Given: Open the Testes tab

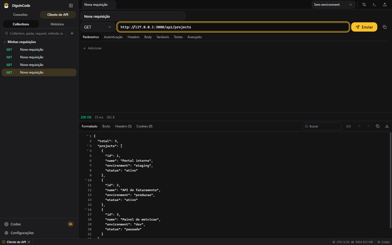Looking at the screenshot, I should (x=178, y=37).
